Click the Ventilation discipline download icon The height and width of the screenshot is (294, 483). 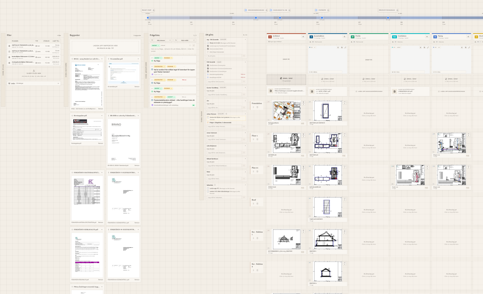[x=427, y=37]
